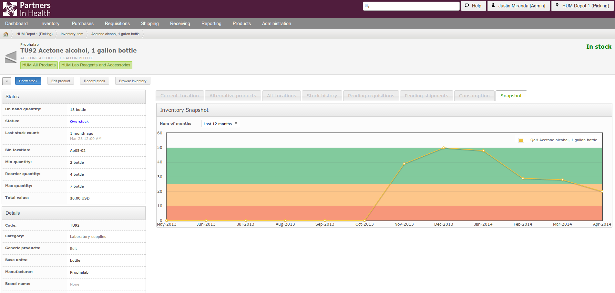The width and height of the screenshot is (615, 293).
Task: Open the actions dropdown left of Show stock
Action: (x=6, y=81)
